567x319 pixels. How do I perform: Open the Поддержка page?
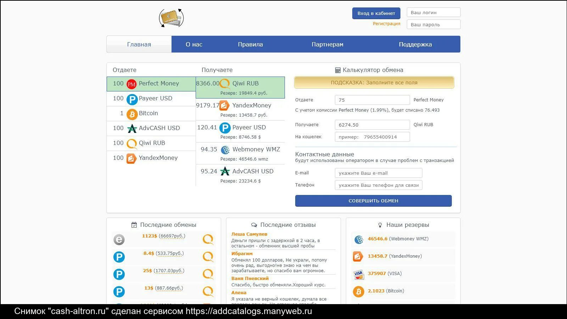[x=415, y=44]
